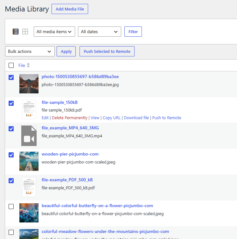Open the video file icon for file_example_MP4_640_3MG

pos(29,136)
